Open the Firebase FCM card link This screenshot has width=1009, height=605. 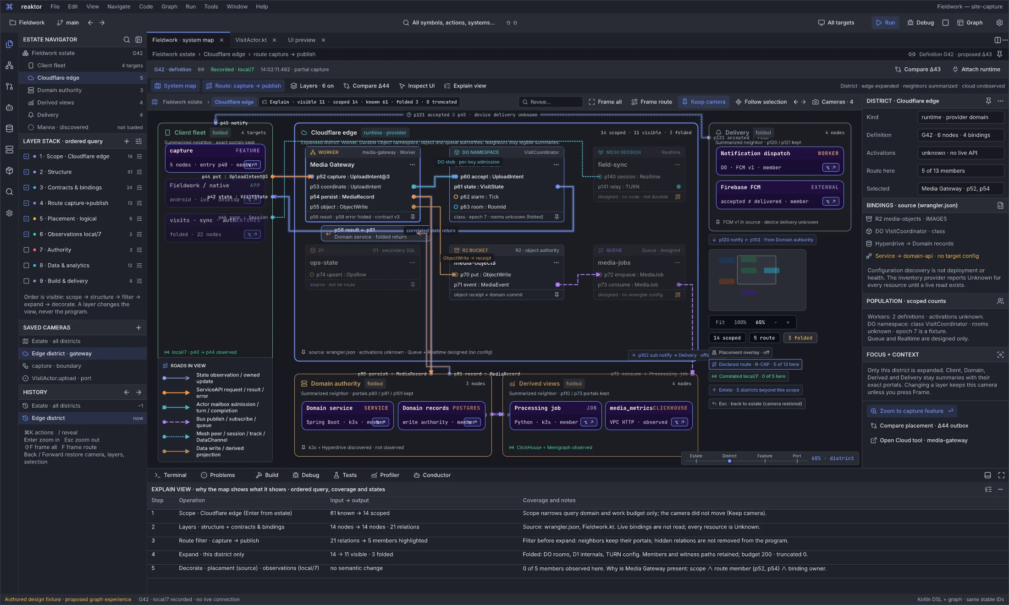pyautogui.click(x=831, y=202)
